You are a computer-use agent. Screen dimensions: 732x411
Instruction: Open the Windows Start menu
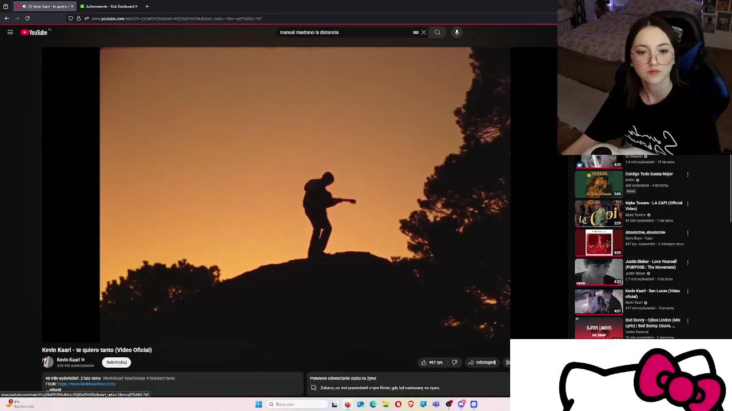[258, 404]
